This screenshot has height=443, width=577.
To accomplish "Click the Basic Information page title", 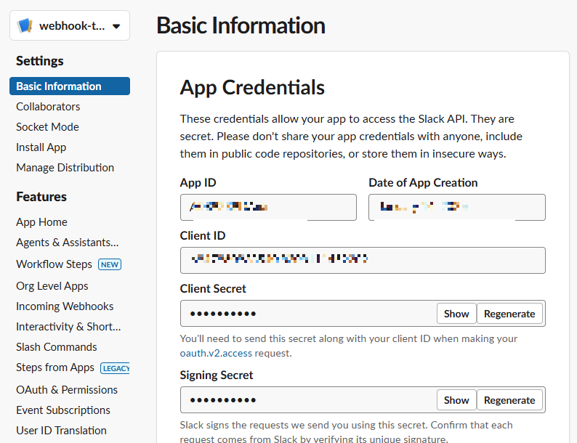I will [241, 25].
